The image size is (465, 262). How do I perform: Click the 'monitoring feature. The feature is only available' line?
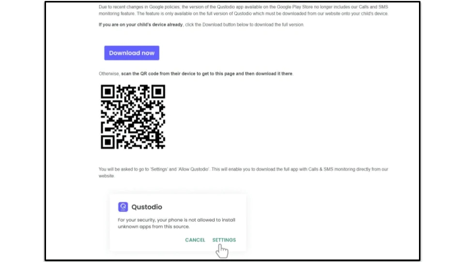[243, 14]
